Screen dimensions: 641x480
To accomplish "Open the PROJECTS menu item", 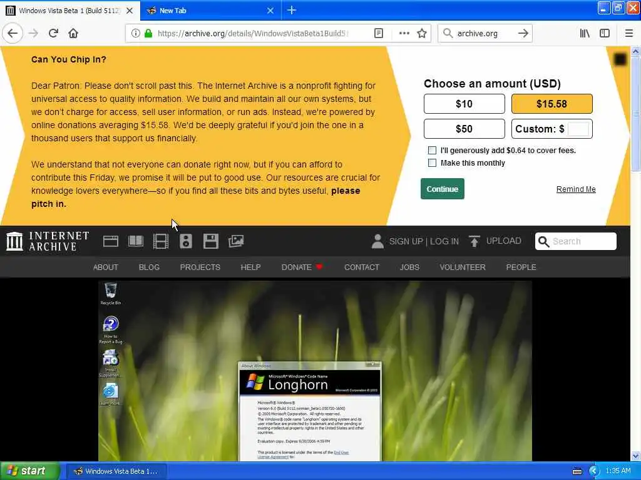I will 200,267.
